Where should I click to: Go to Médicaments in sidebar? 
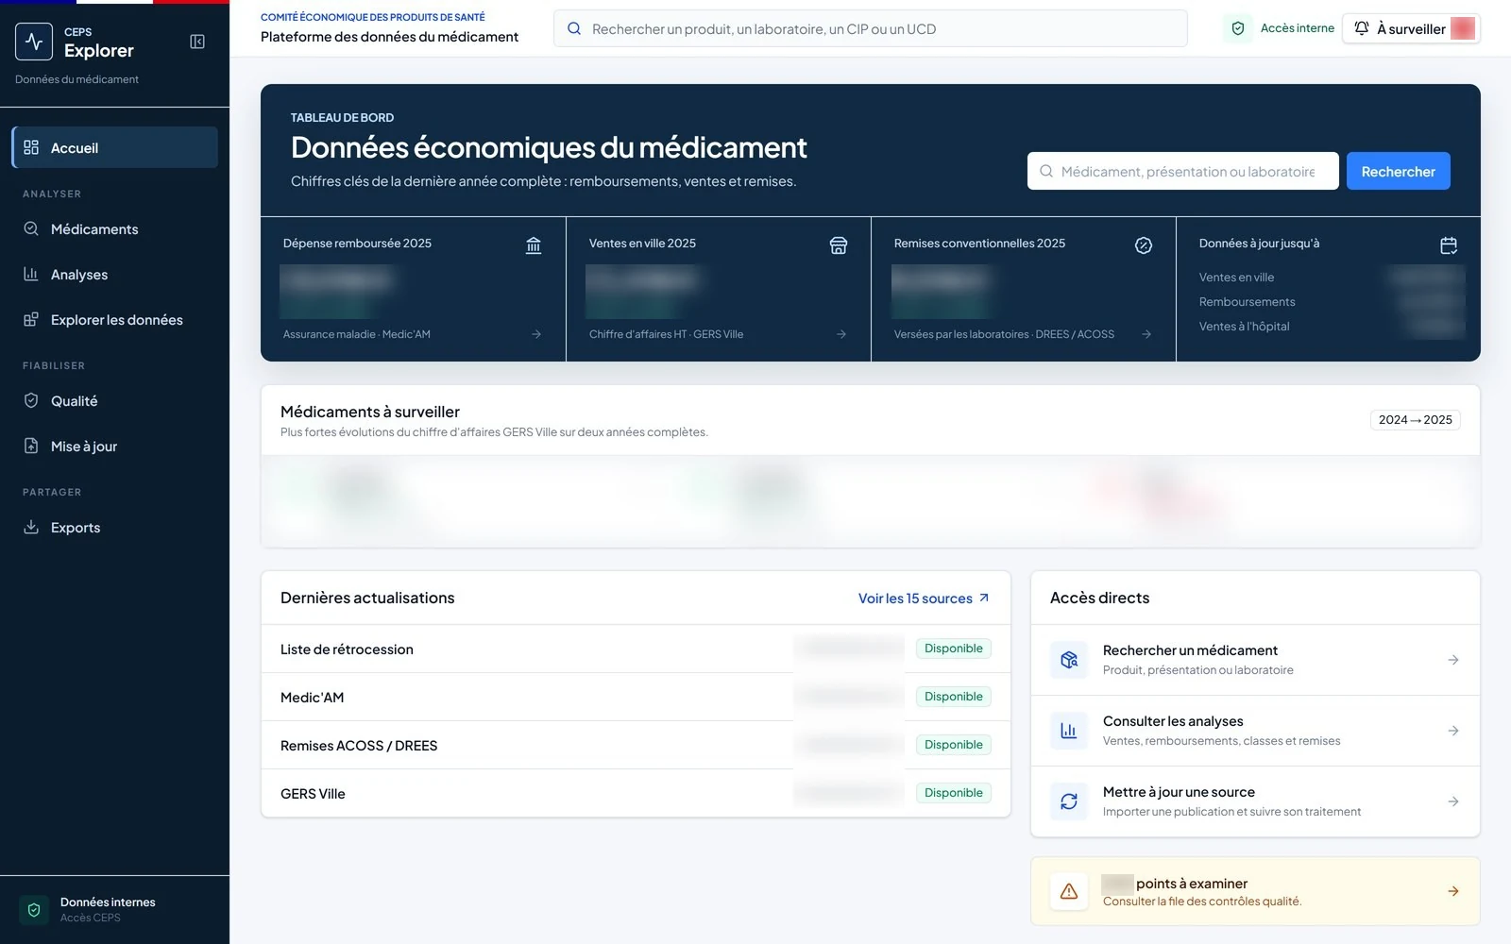[114, 229]
